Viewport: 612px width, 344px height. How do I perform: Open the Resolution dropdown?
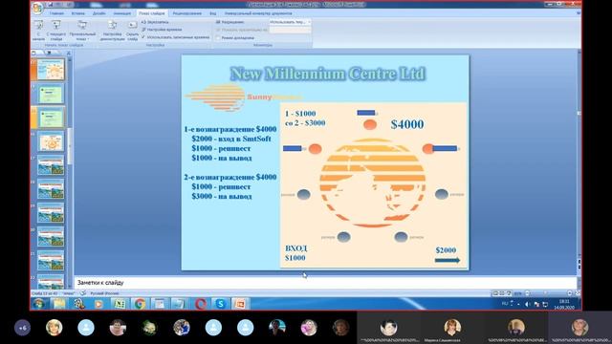[x=290, y=22]
